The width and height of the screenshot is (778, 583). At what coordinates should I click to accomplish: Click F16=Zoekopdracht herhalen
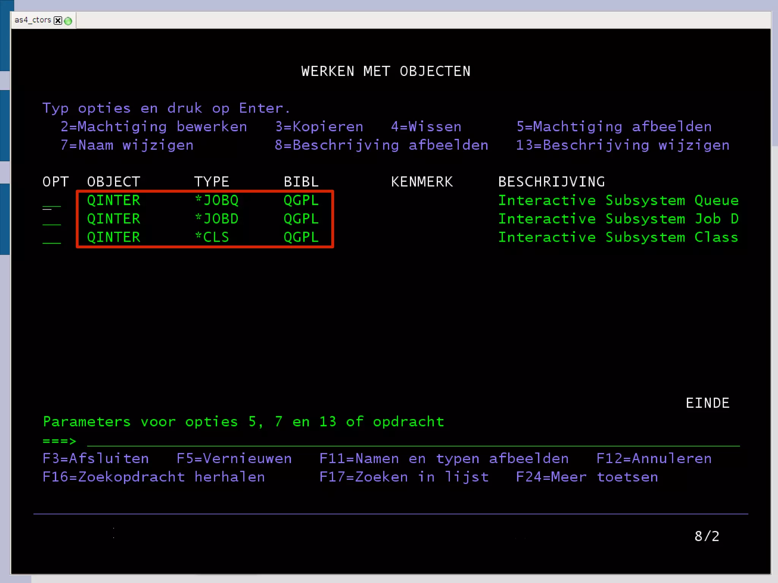pos(153,477)
